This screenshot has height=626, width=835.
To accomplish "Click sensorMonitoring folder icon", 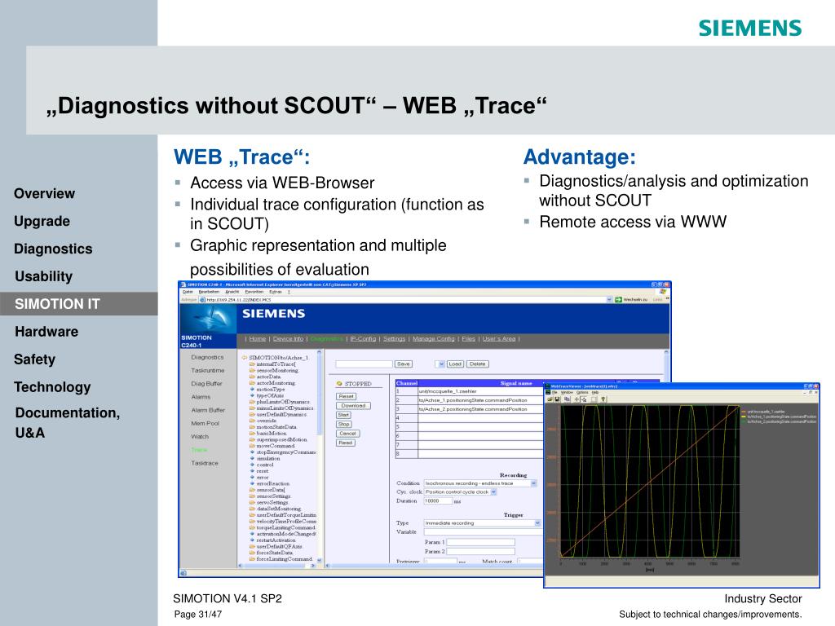I will coord(253,371).
